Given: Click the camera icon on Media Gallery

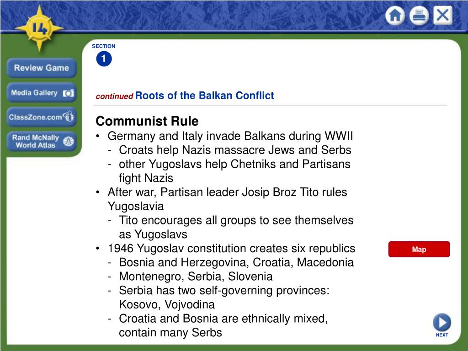Looking at the screenshot, I should pyautogui.click(x=68, y=93).
